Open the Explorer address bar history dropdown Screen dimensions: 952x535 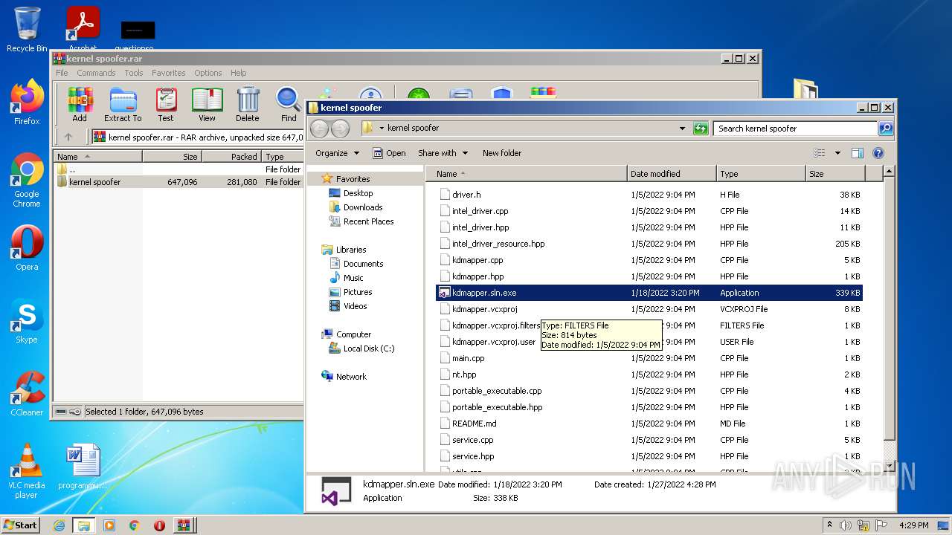682,129
